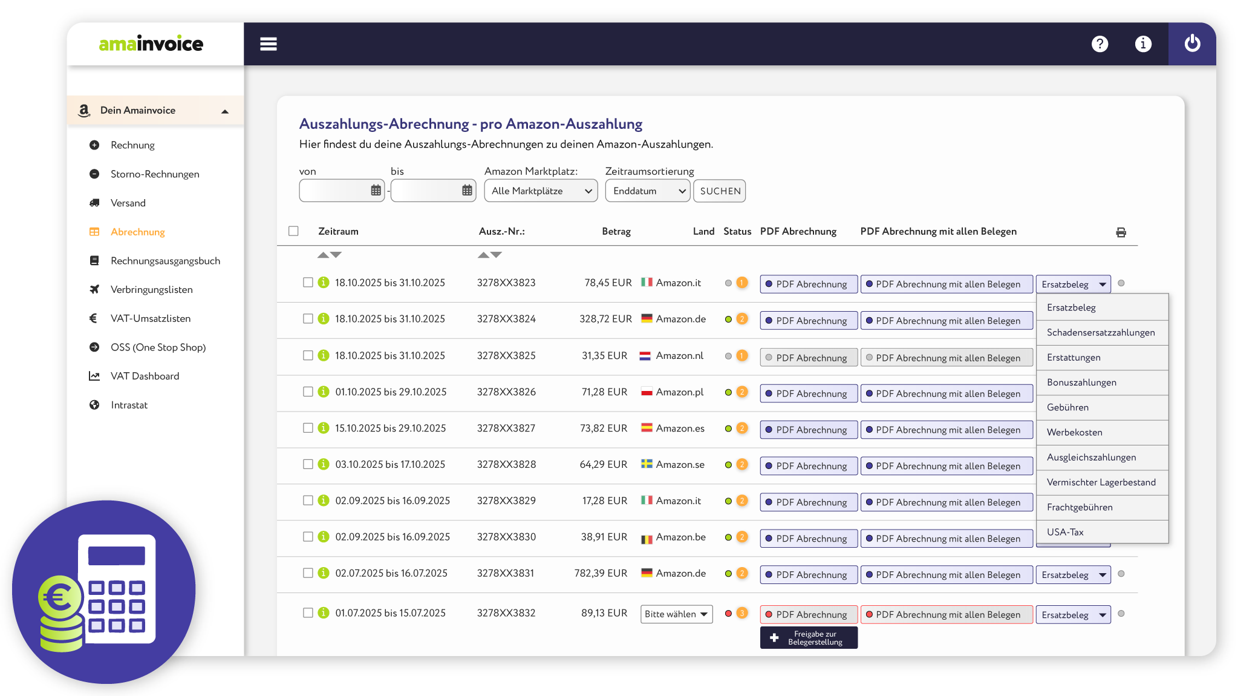
Task: Click the info icon in top bar
Action: (x=1143, y=44)
